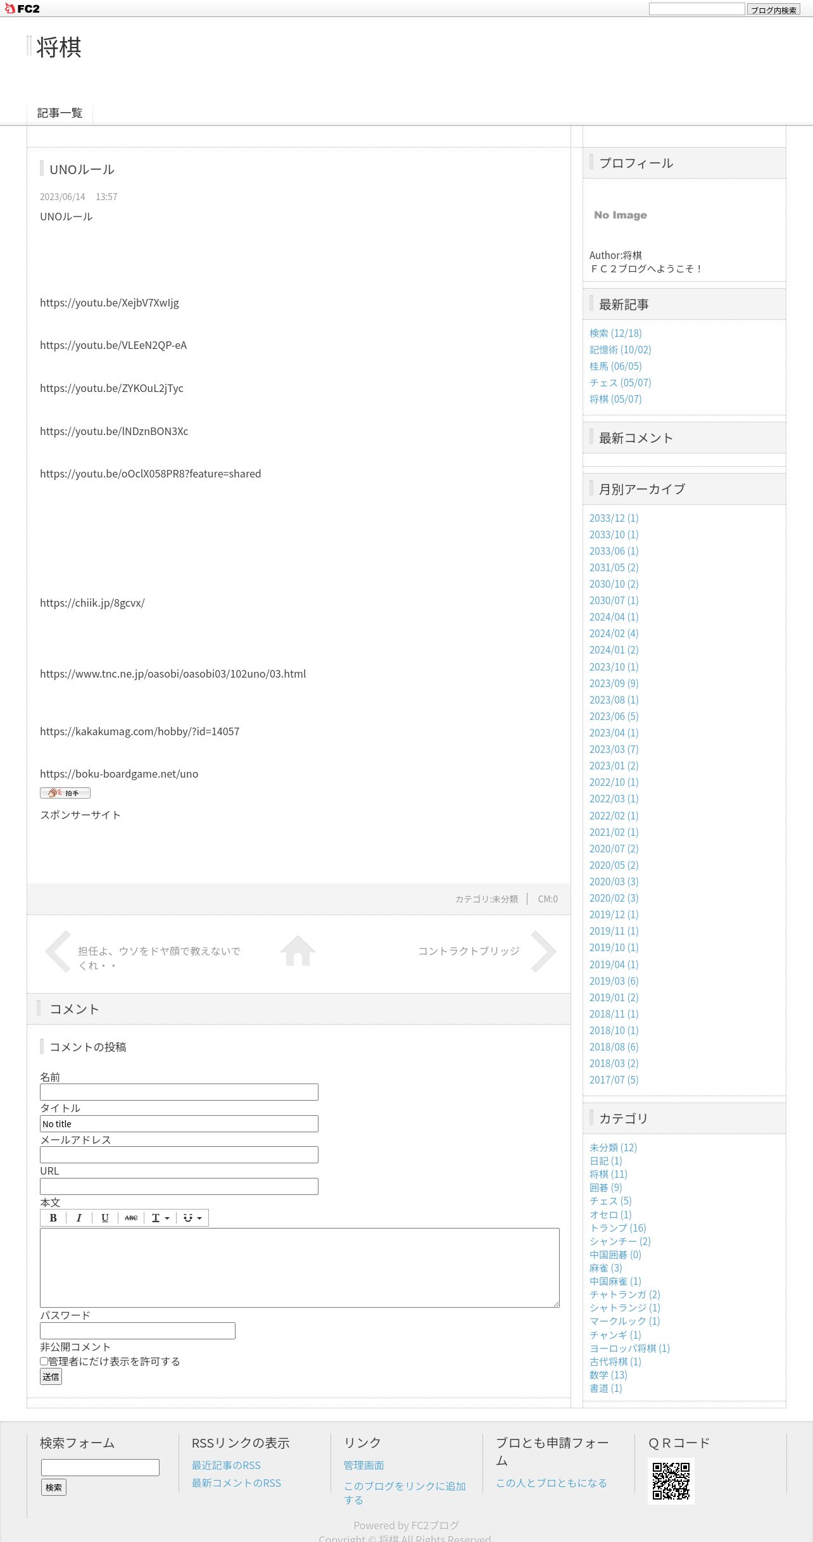The height and width of the screenshot is (1542, 813).
Task: Click text https://chiik.jp/8gcvx/
Action: coord(92,603)
